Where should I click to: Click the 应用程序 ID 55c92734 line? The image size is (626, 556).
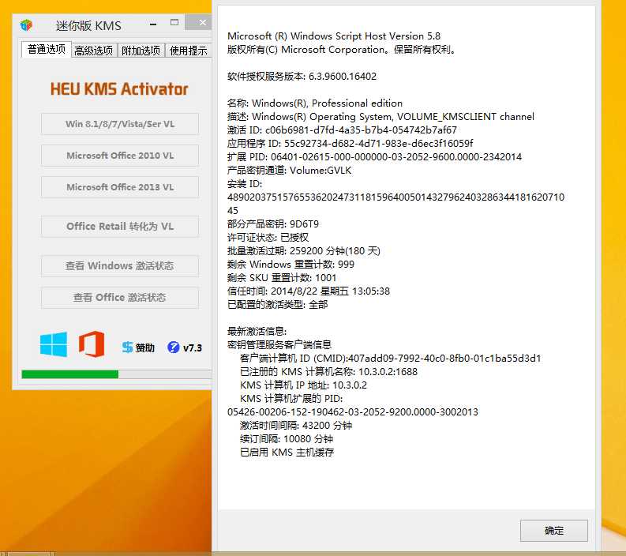pos(350,144)
